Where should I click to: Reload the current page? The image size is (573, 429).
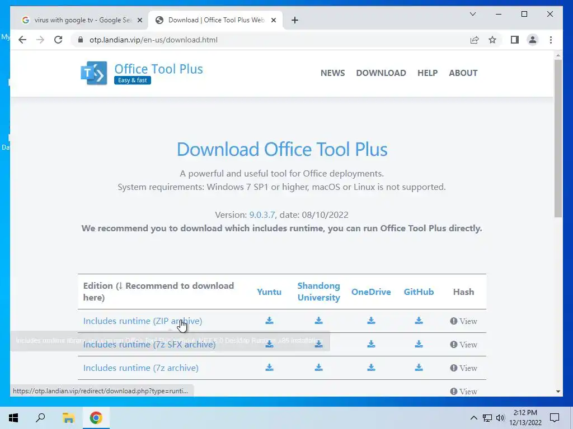[x=58, y=40]
